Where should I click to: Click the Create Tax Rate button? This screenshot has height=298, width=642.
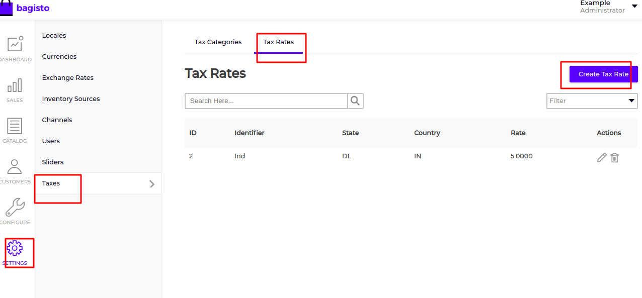[603, 74]
